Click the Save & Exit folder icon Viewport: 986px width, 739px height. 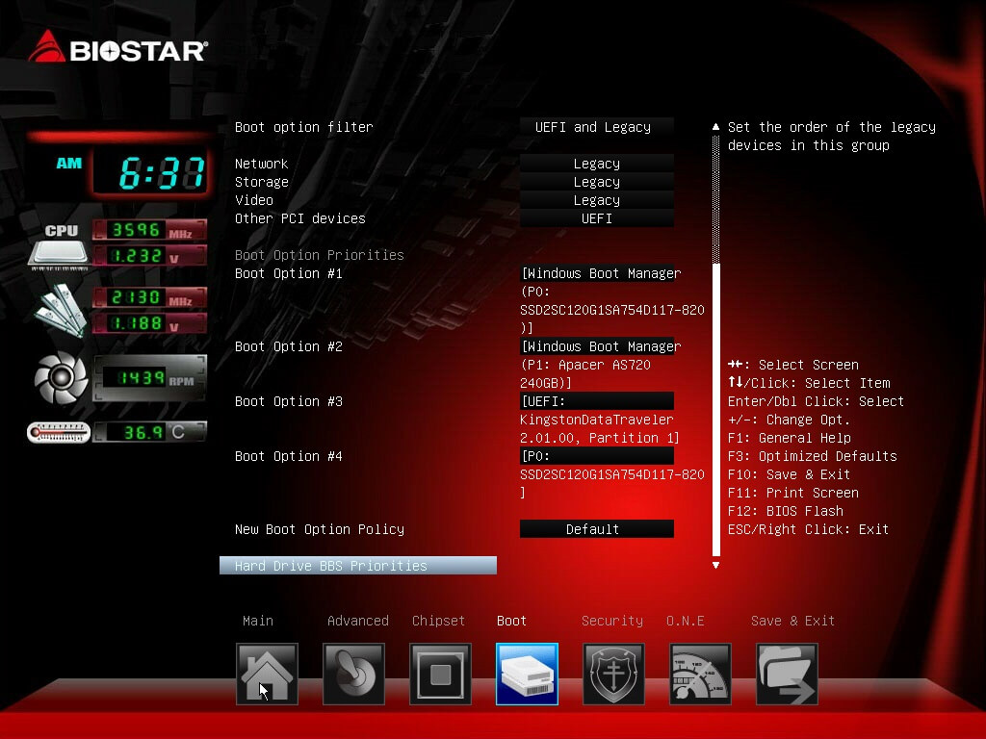787,674
